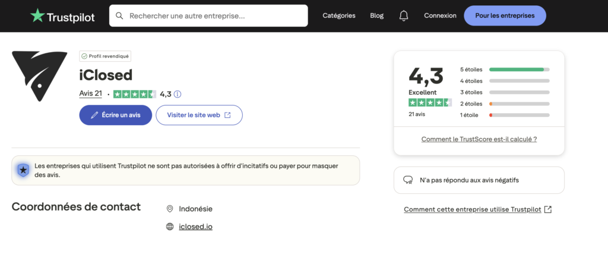Filter reviews by 5 étoiles
Viewport: 608px width, 262px height.
tap(472, 69)
